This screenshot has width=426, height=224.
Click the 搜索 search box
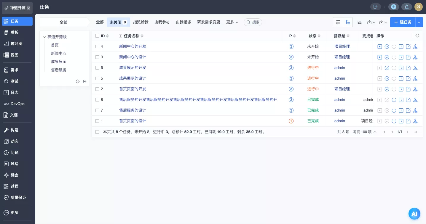point(253,22)
